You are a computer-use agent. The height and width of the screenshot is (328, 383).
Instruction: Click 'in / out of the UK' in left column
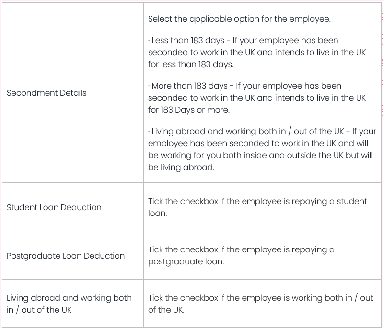click(x=39, y=310)
